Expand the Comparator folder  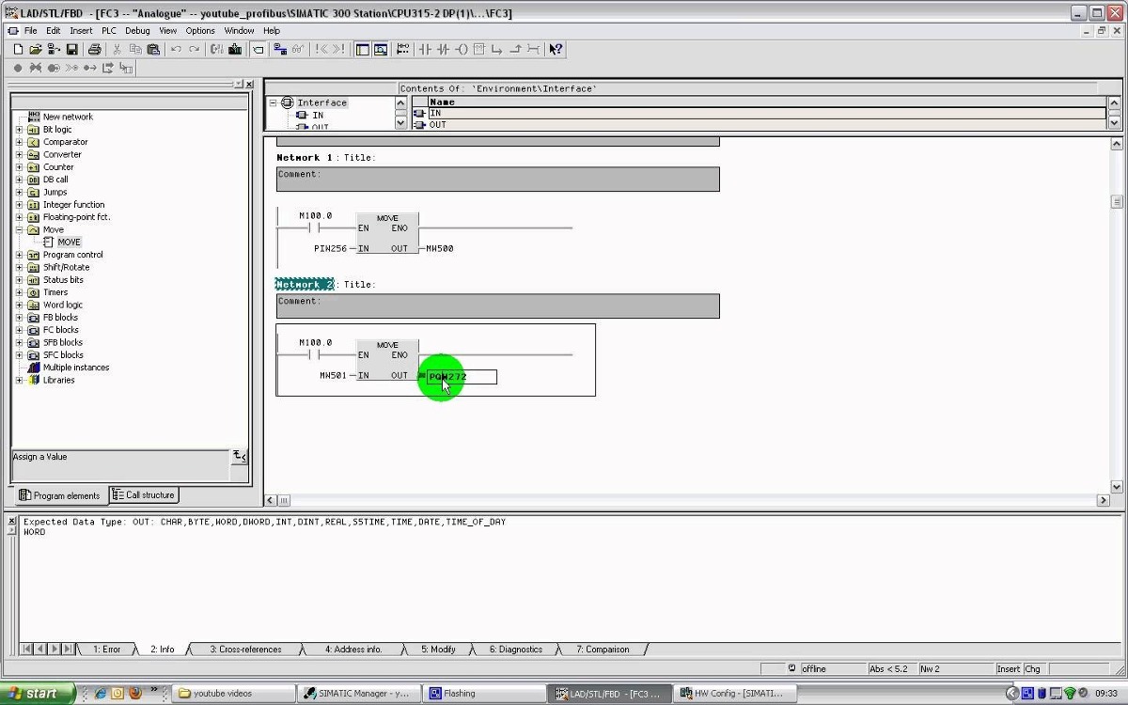pyautogui.click(x=19, y=142)
